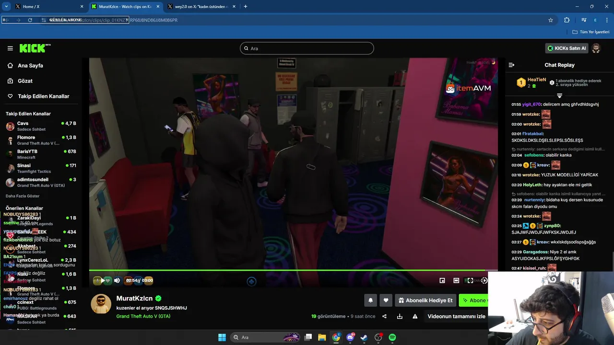Open OBS Studio from the taskbar
Image resolution: width=614 pixels, height=345 pixels.
click(378, 337)
